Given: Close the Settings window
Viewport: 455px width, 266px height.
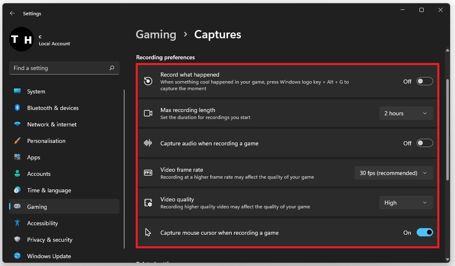Looking at the screenshot, I should [440, 10].
